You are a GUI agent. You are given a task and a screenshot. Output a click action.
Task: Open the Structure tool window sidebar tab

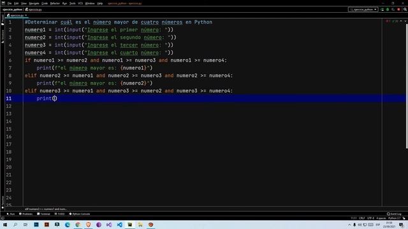click(3, 36)
